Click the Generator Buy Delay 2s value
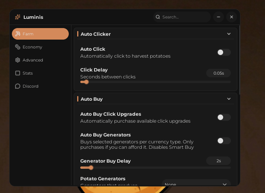Viewport: 265px width, 193px height. [219, 161]
